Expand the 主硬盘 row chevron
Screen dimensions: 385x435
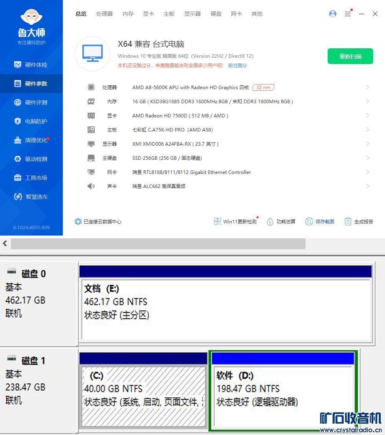[367, 158]
